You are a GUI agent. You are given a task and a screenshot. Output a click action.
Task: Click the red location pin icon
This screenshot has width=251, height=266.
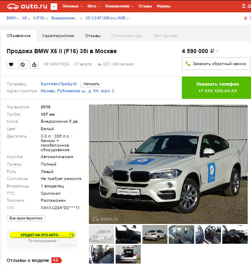pyautogui.click(x=245, y=18)
